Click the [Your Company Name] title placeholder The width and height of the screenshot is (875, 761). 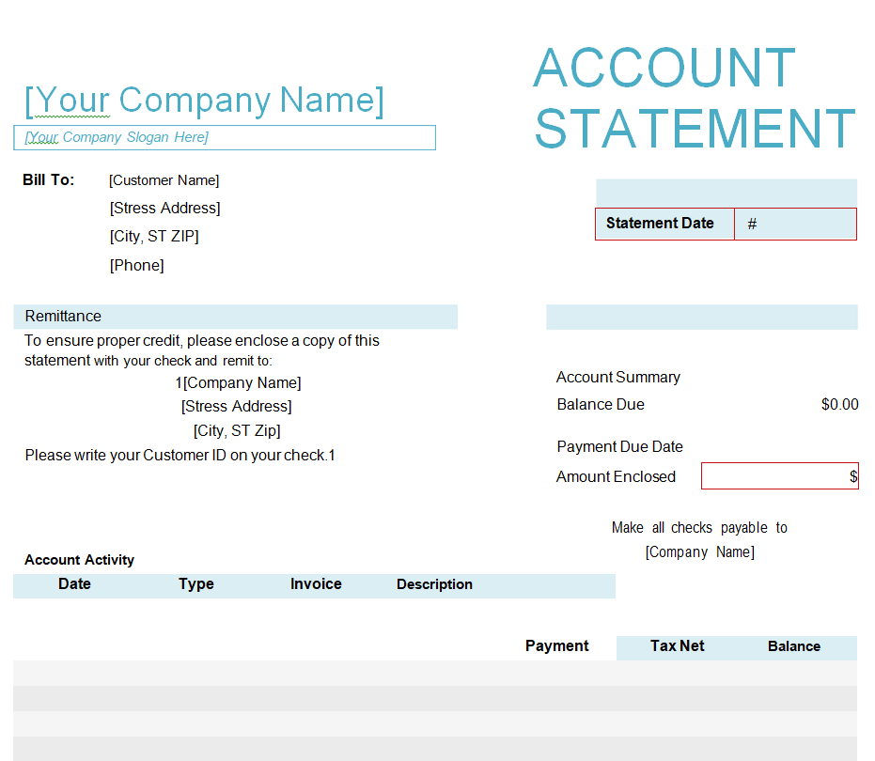click(204, 100)
